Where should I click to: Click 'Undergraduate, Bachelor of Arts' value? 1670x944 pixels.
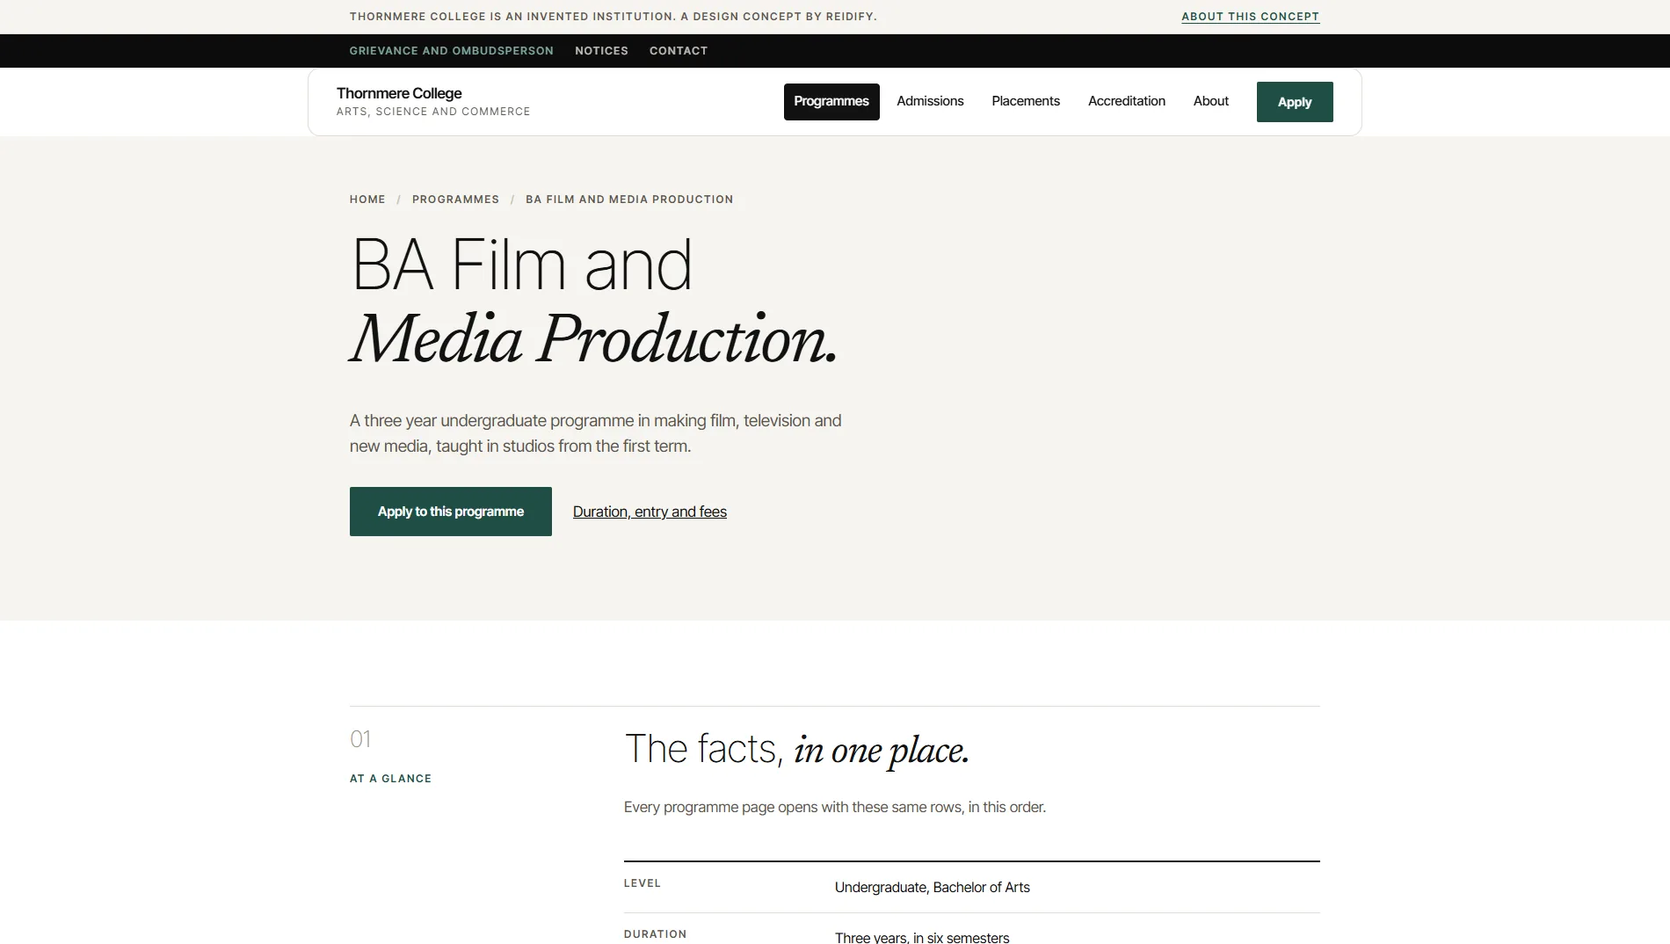coord(933,888)
